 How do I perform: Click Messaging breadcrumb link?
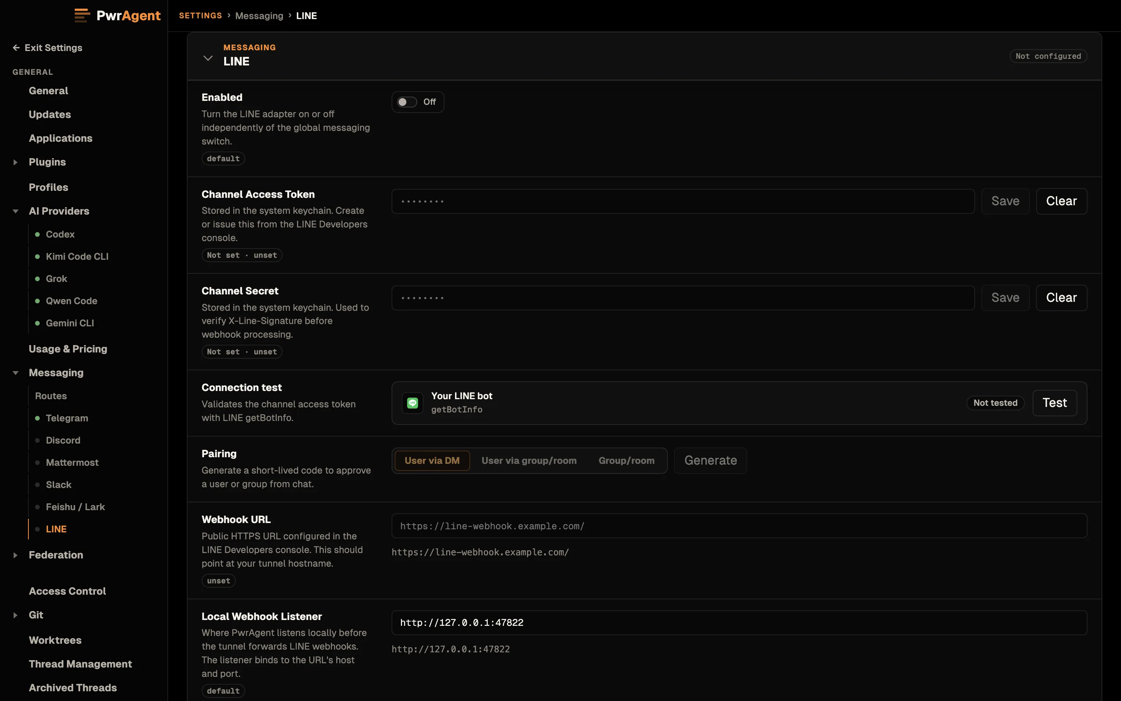[x=259, y=16]
